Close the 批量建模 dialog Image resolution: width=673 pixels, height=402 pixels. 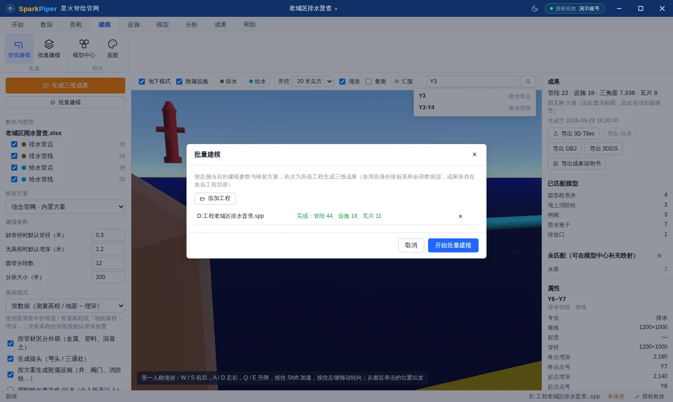point(474,154)
